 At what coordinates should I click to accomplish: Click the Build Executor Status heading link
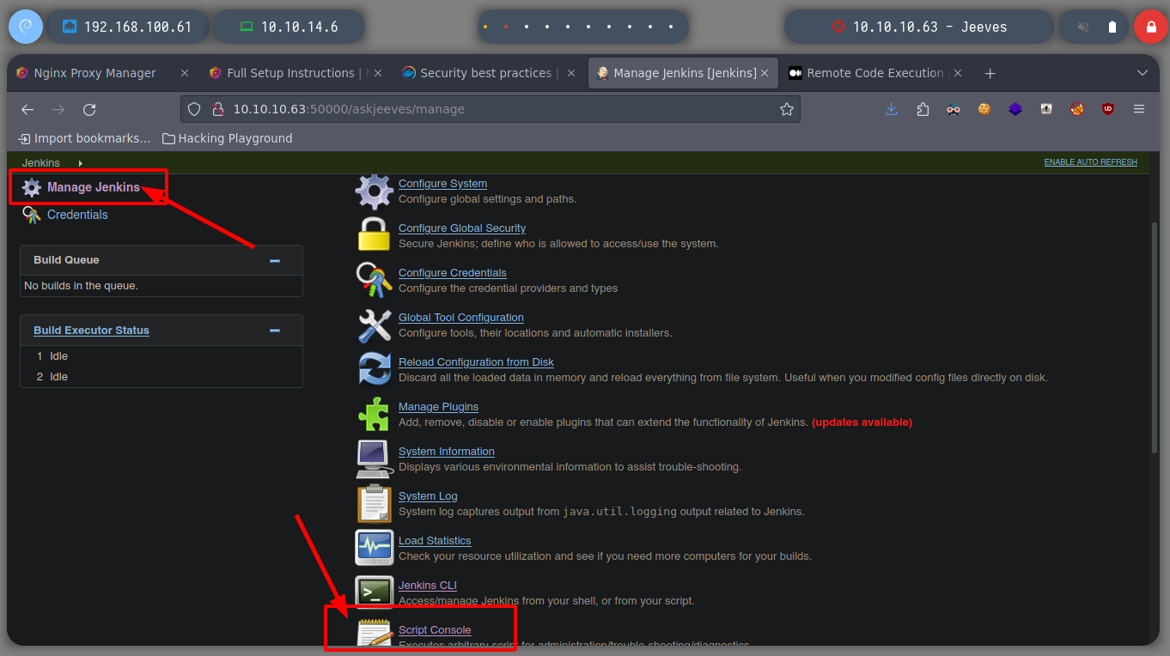pos(91,331)
